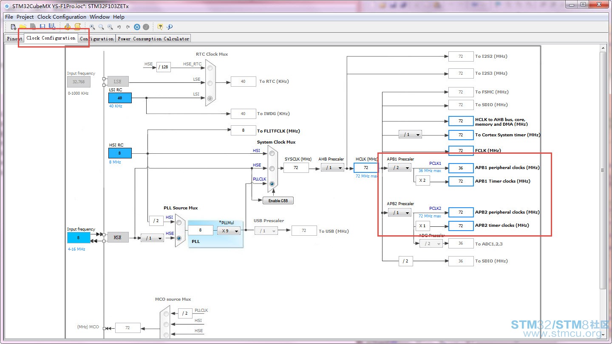This screenshot has width=612, height=344.
Task: Click the LSI RC 40 value box
Action: 120,98
